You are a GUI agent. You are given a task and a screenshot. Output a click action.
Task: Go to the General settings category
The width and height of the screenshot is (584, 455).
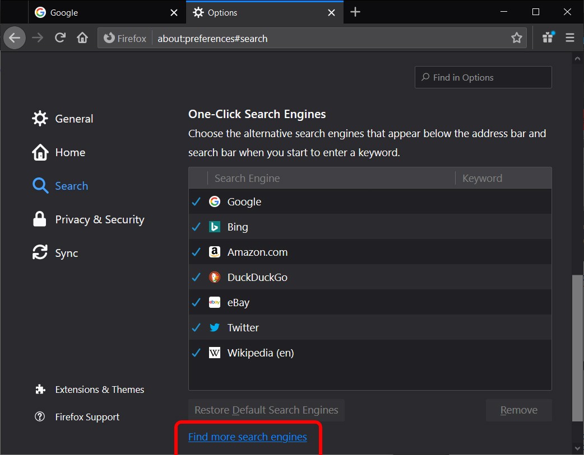tap(73, 119)
